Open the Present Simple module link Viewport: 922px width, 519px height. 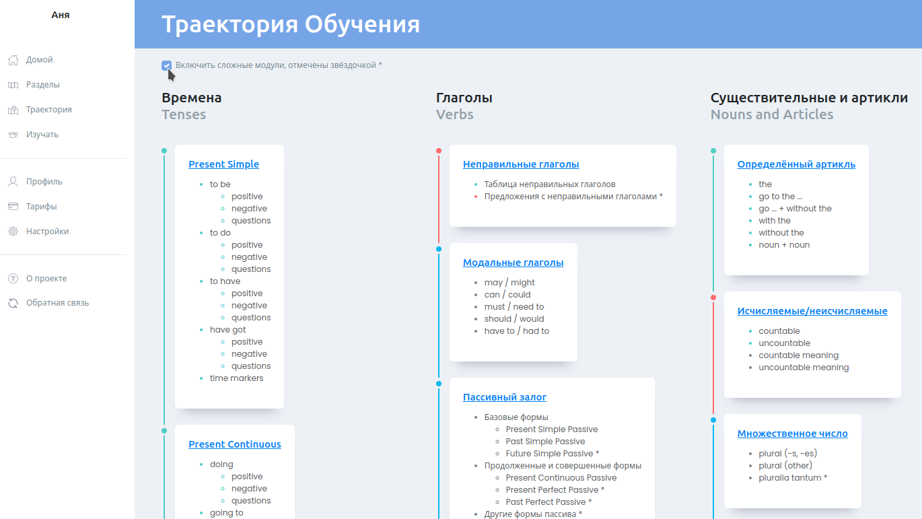223,164
